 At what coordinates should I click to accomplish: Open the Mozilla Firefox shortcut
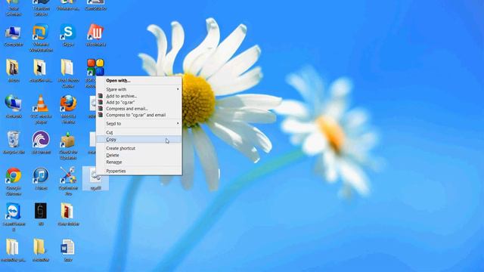tap(68, 104)
